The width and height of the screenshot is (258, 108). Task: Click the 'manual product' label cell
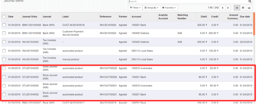click(71, 59)
